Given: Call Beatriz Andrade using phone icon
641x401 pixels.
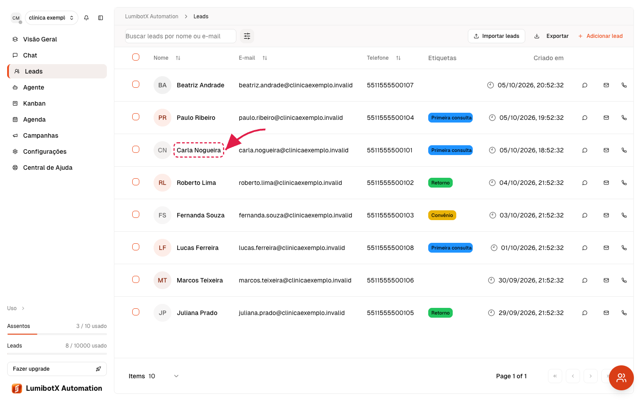Looking at the screenshot, I should point(624,85).
